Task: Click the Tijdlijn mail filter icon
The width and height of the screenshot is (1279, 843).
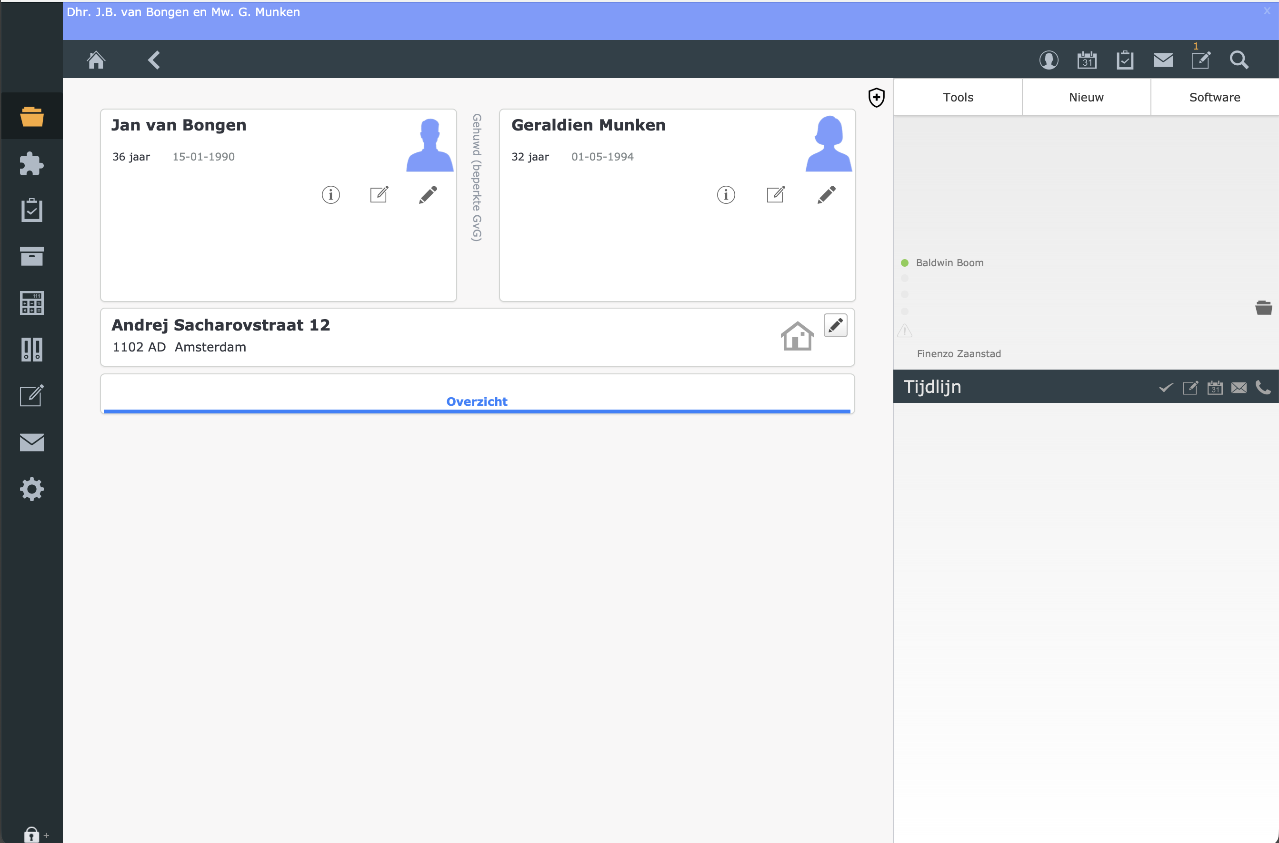Action: [1239, 388]
